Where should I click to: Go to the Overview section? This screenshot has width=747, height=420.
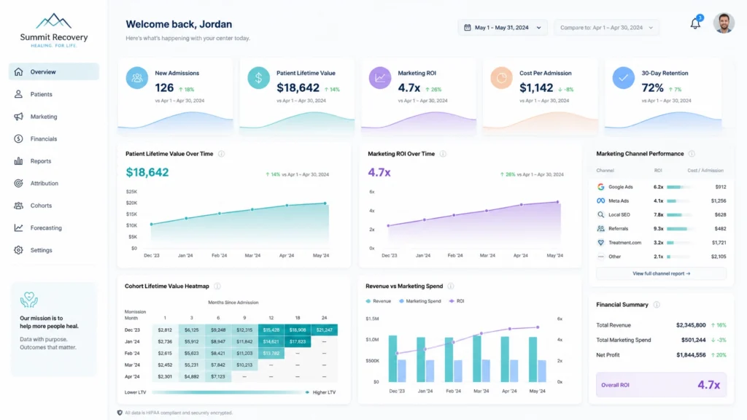pyautogui.click(x=54, y=72)
